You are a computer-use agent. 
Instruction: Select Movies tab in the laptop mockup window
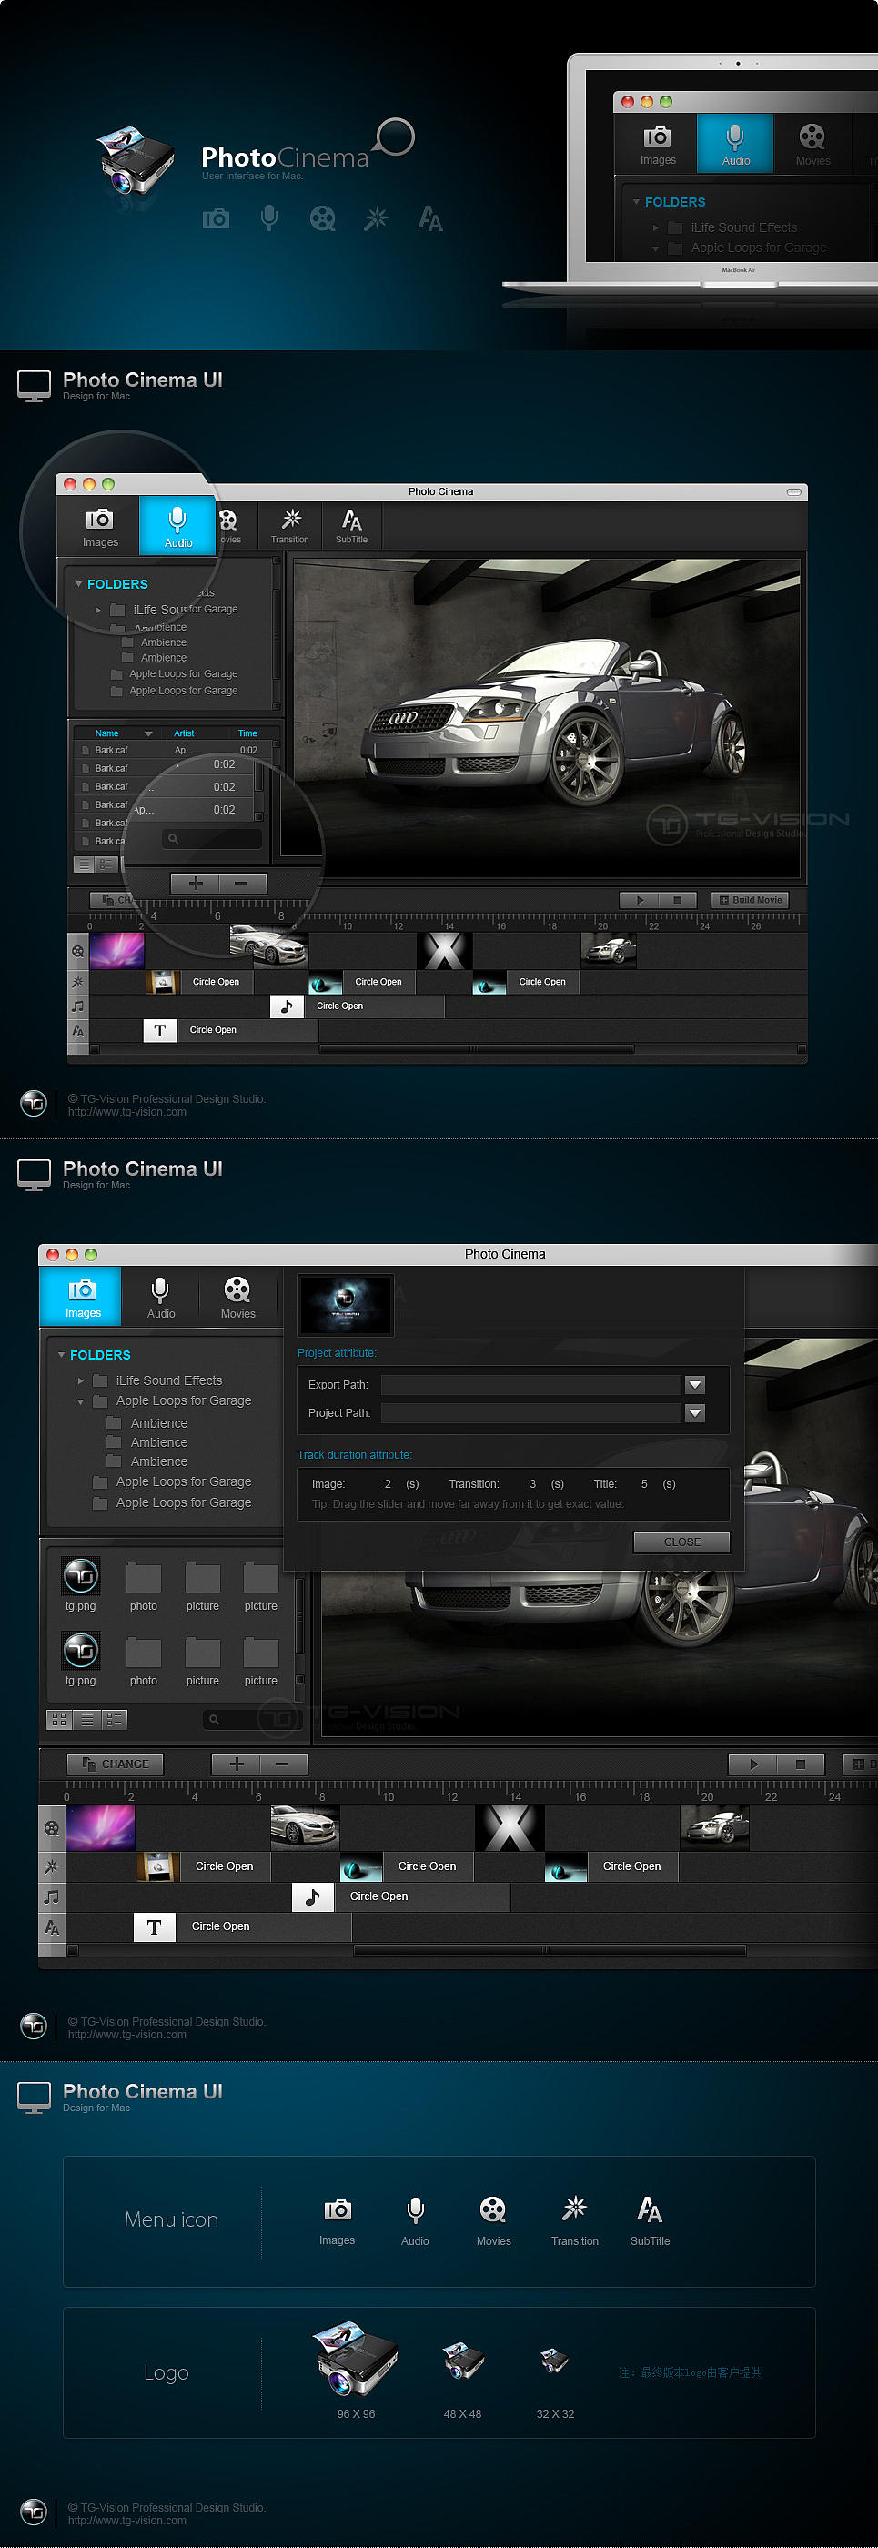click(812, 145)
